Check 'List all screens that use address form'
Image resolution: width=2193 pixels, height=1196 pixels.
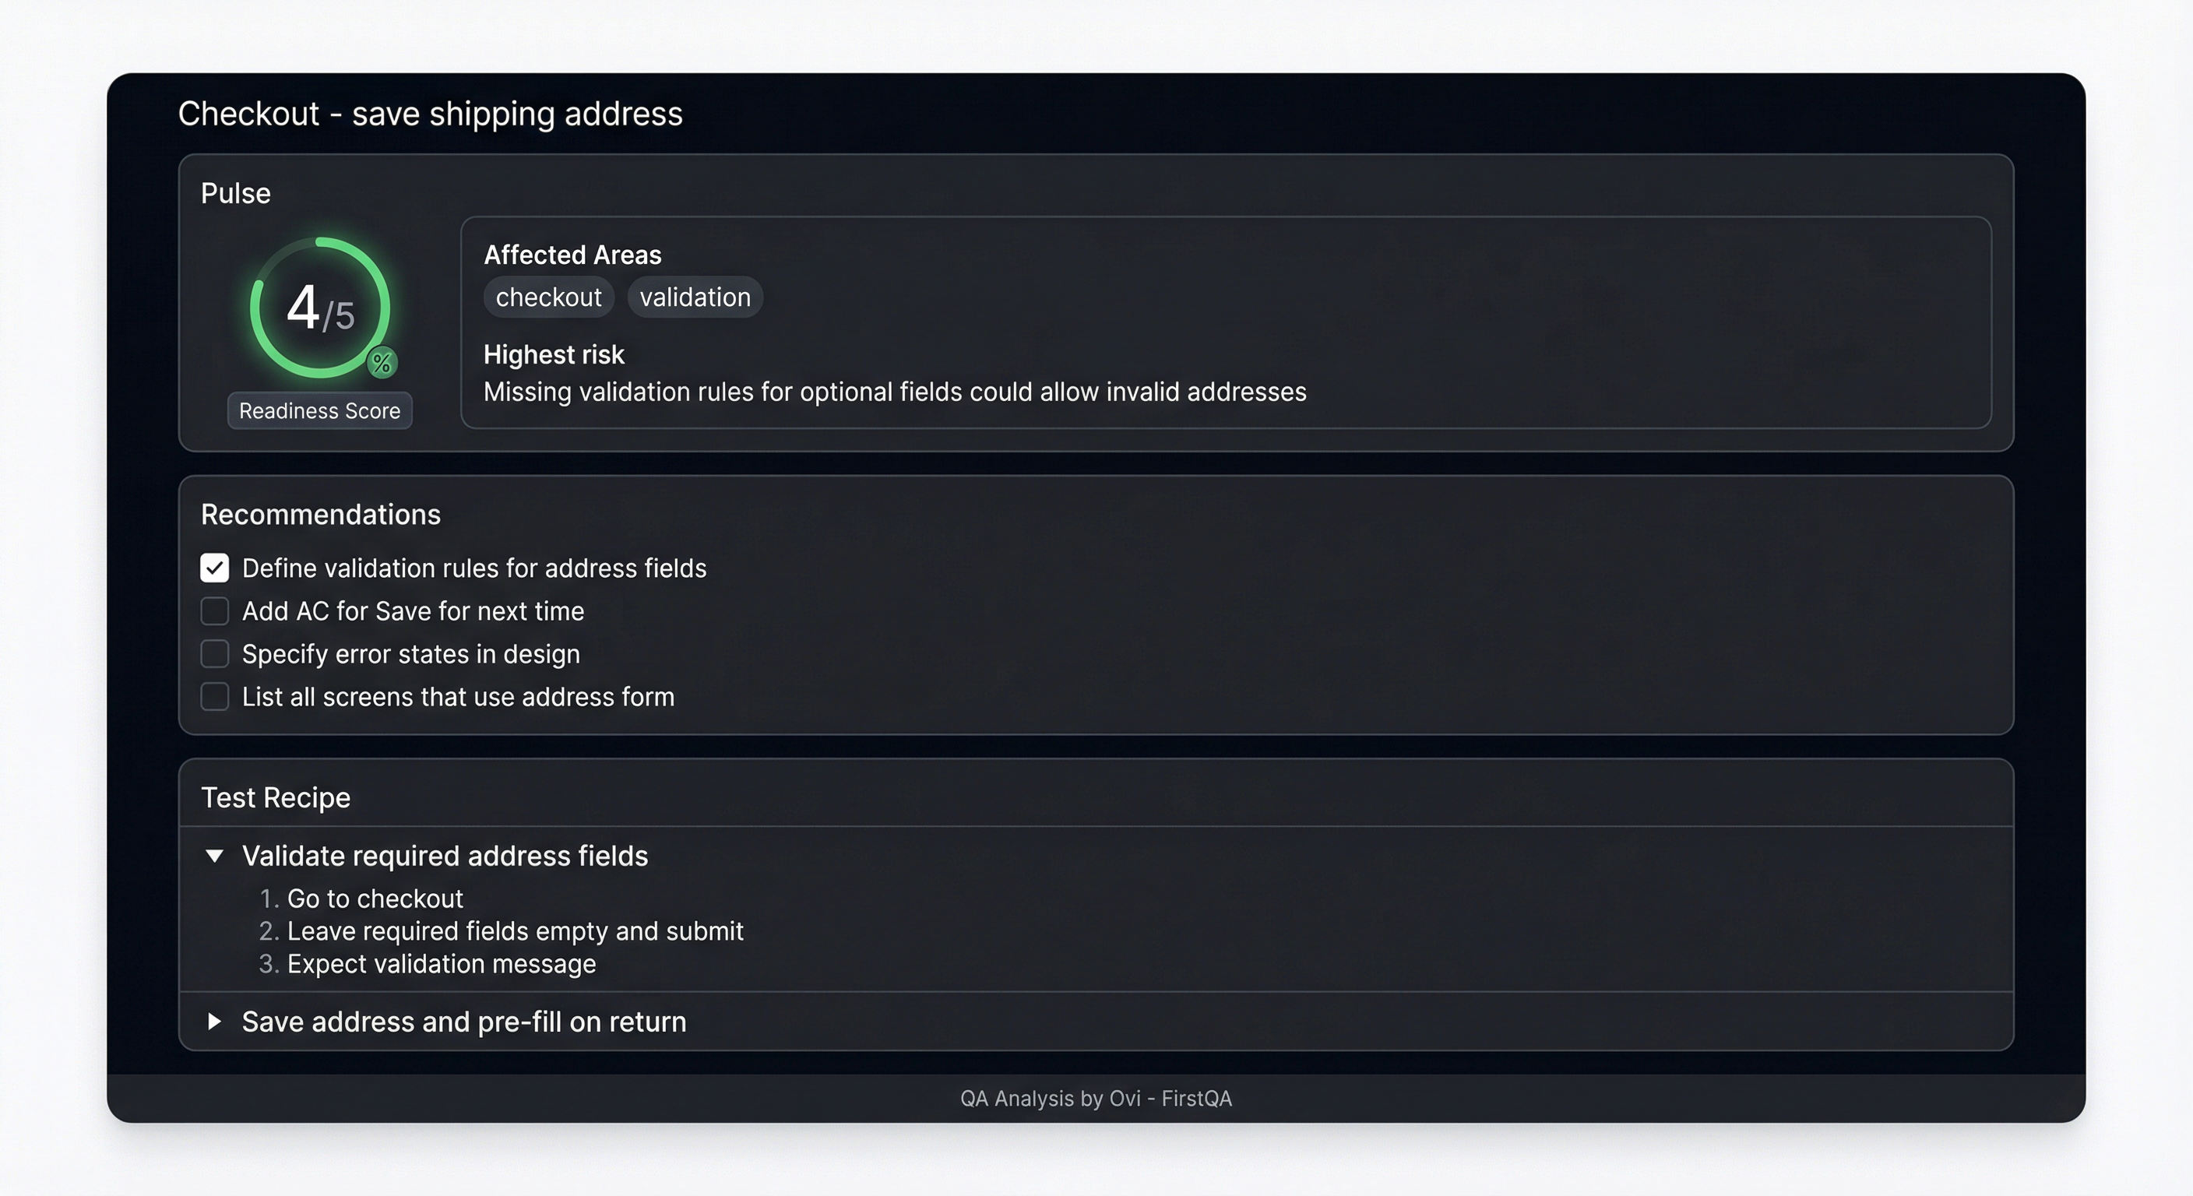tap(214, 696)
